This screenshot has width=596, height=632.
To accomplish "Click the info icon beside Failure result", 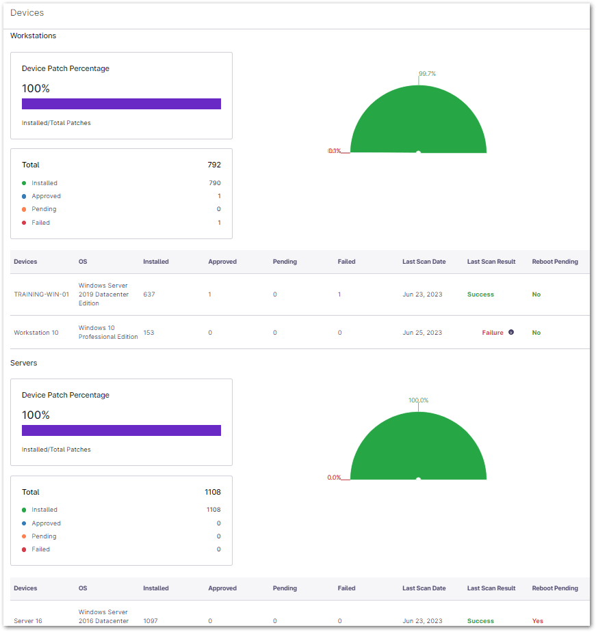I will tap(511, 333).
